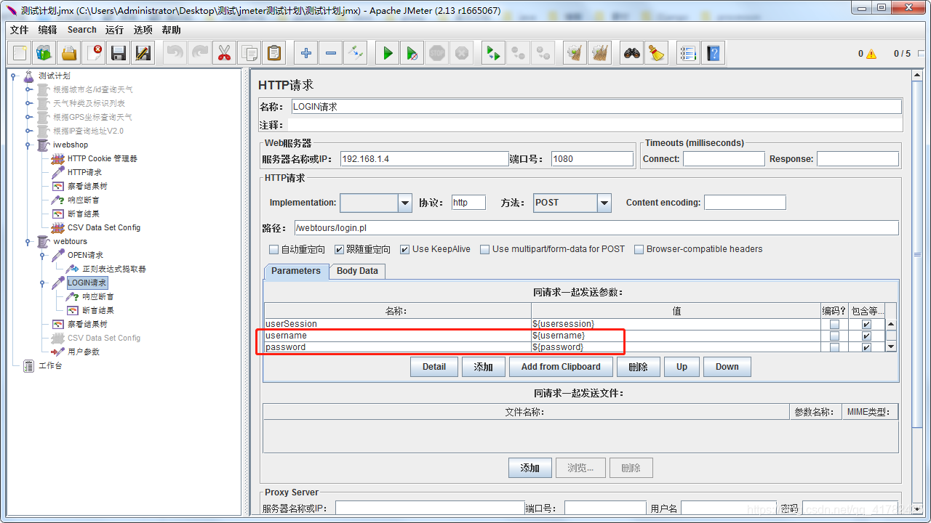931x523 pixels.
Task: Open the 选项 menu
Action: pos(143,30)
